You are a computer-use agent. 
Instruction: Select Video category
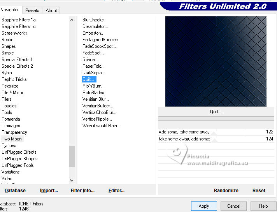(7, 179)
